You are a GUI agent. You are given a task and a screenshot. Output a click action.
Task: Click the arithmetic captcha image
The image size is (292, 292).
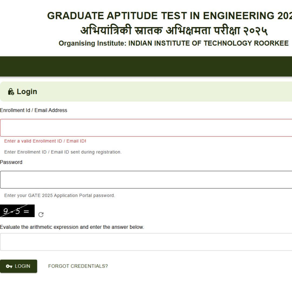(17, 211)
